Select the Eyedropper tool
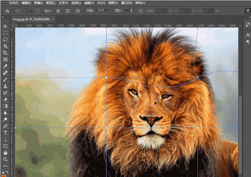Screen dimensions: 251x177 (5, 66)
